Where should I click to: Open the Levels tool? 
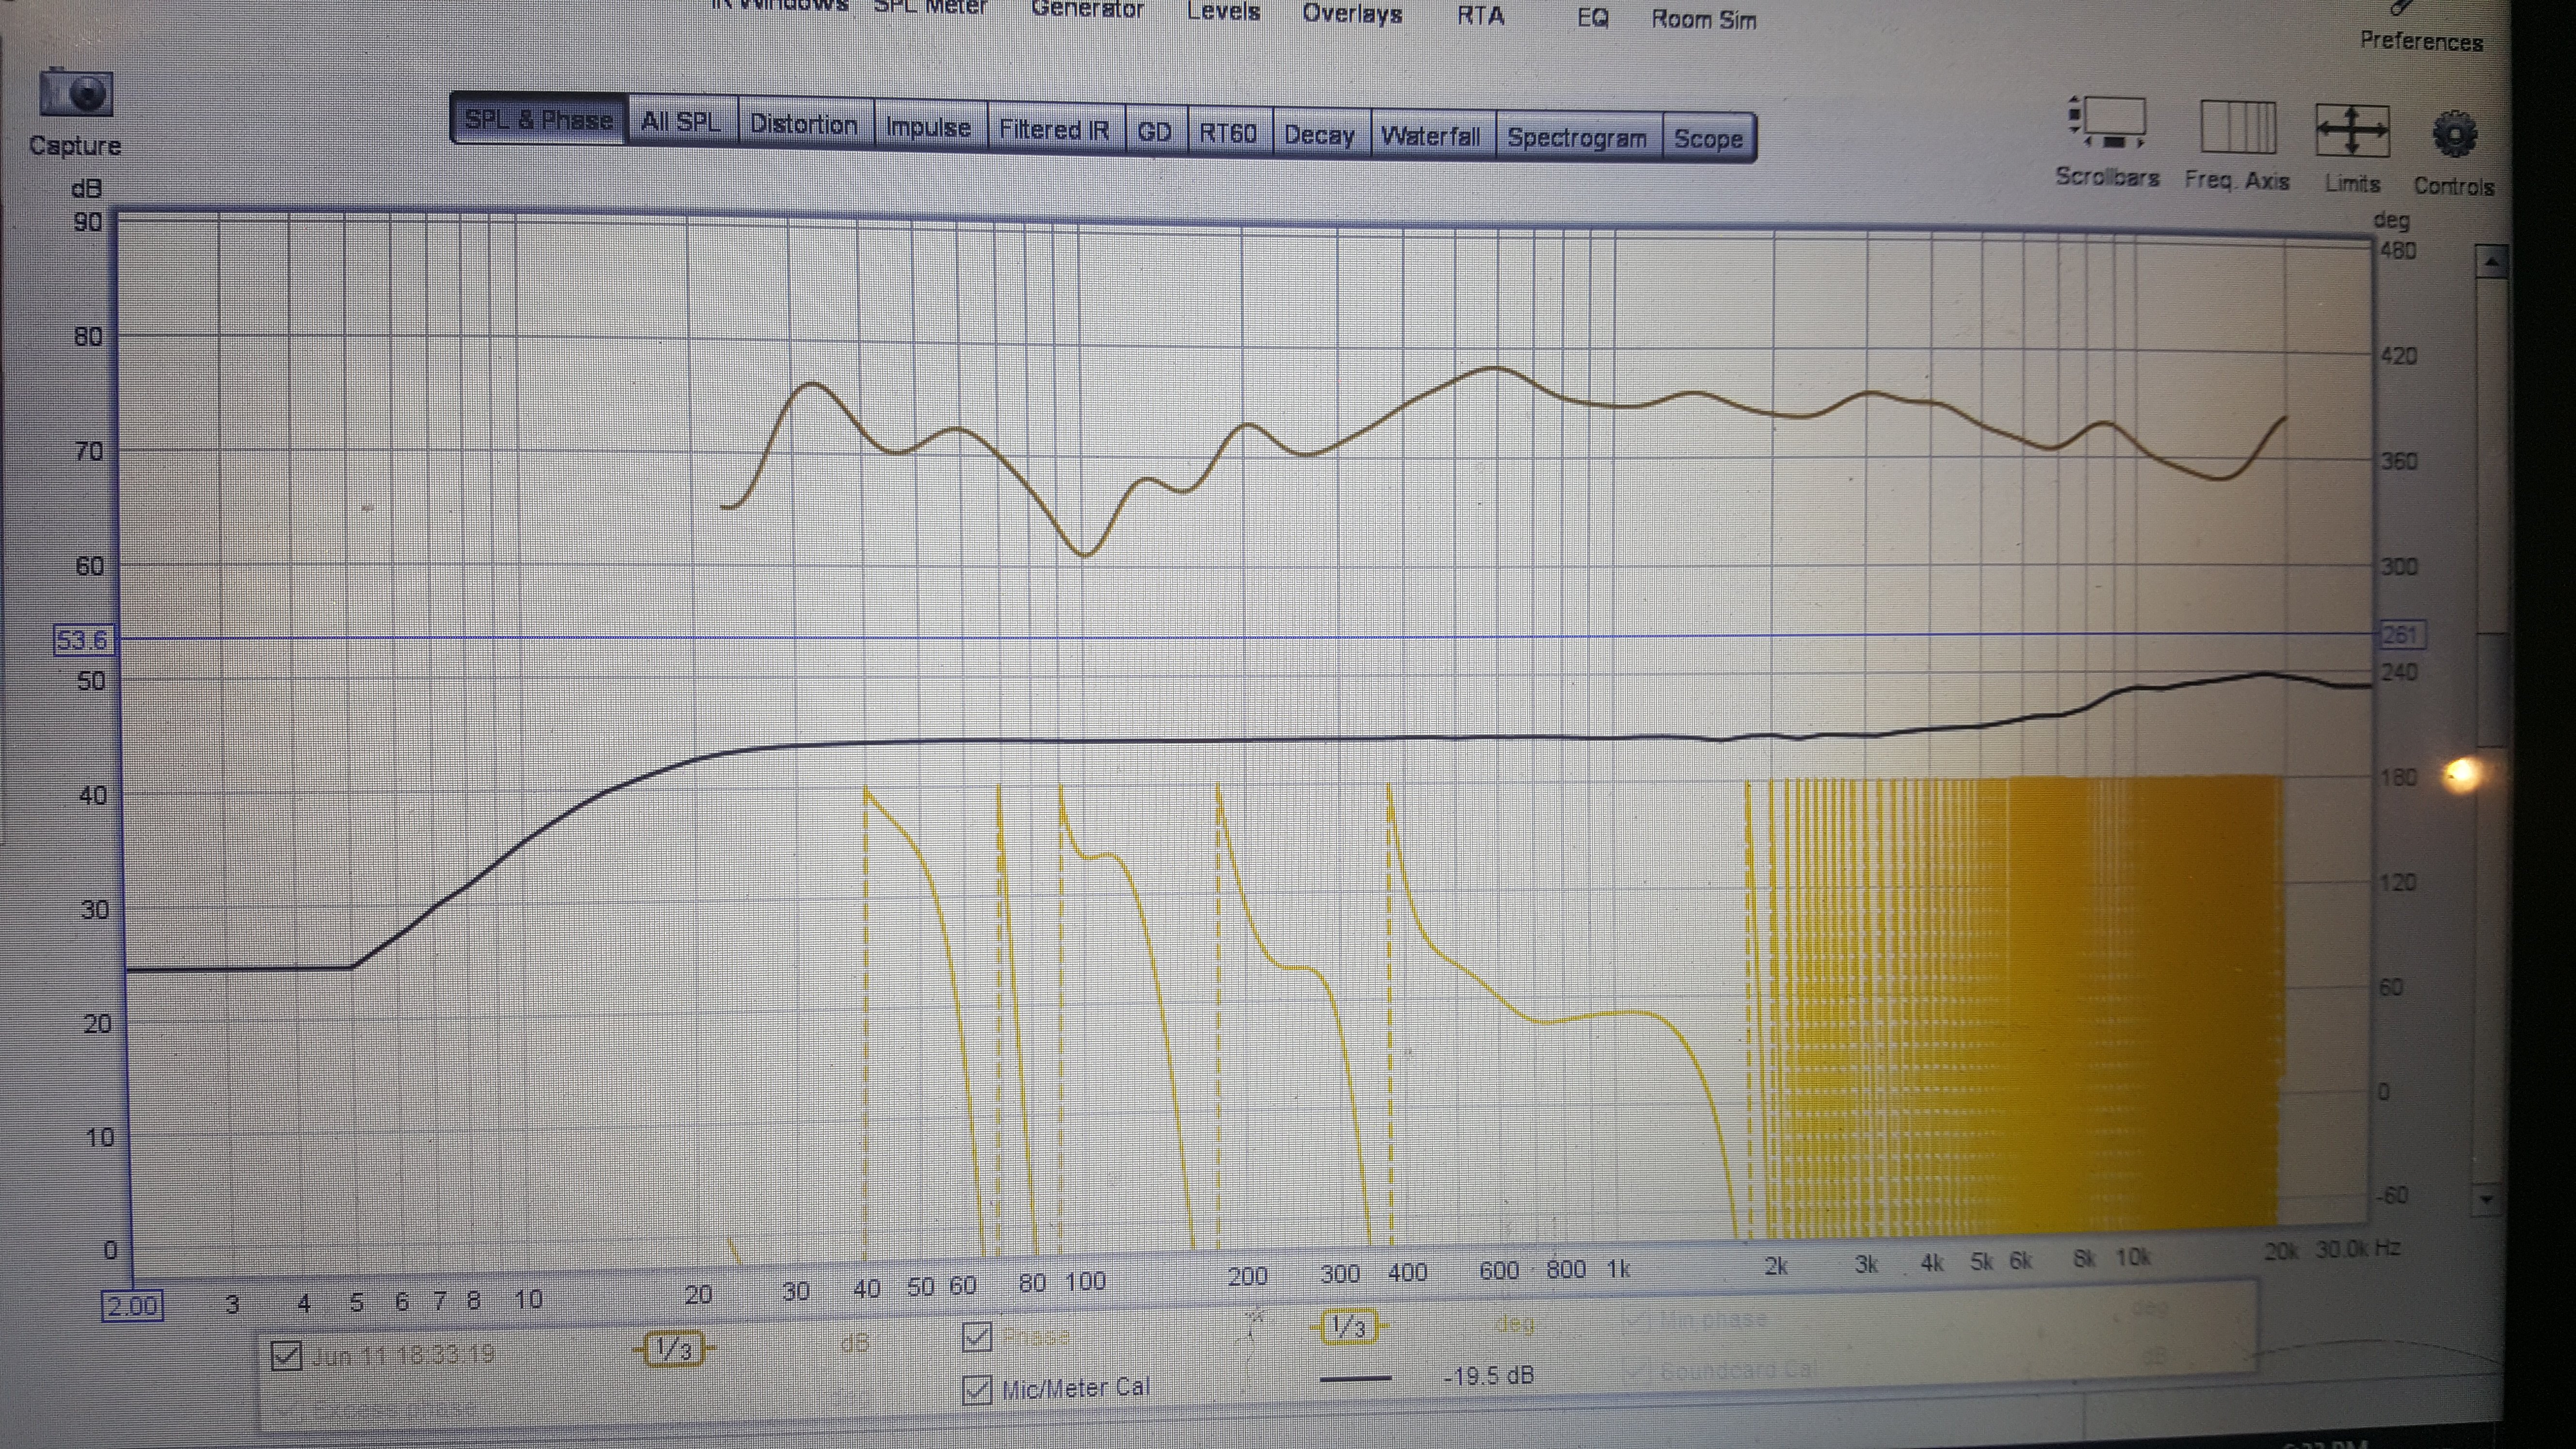click(x=1223, y=11)
